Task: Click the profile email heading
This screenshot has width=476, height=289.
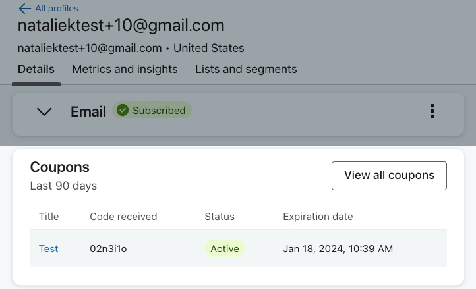Action: point(121,26)
